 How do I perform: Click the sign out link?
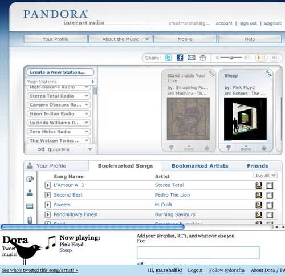248,23
